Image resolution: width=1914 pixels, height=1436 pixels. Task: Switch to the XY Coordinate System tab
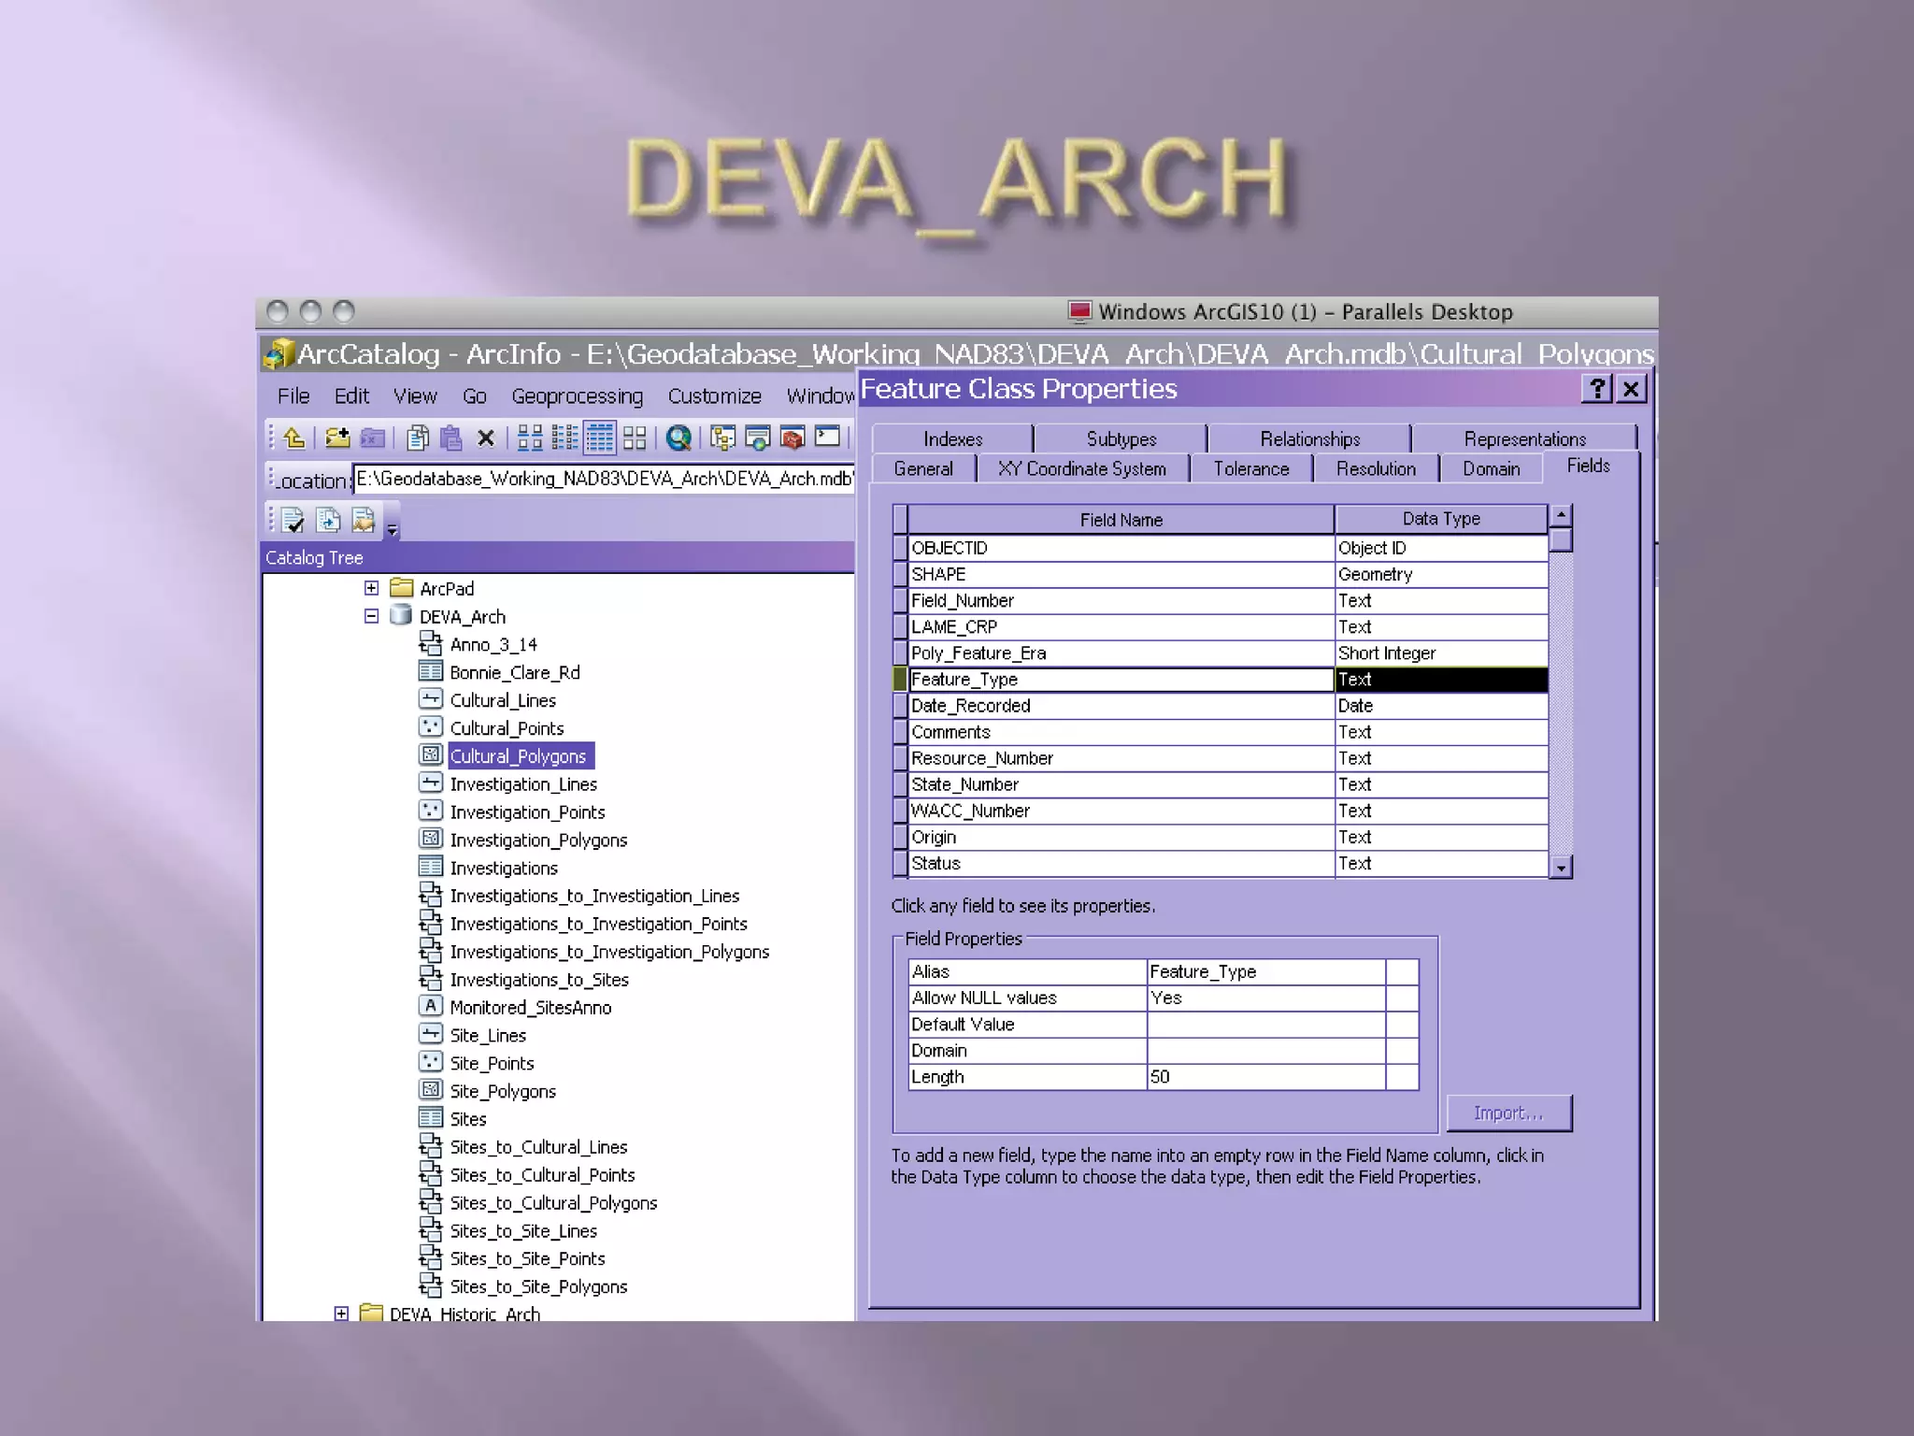click(x=1082, y=468)
